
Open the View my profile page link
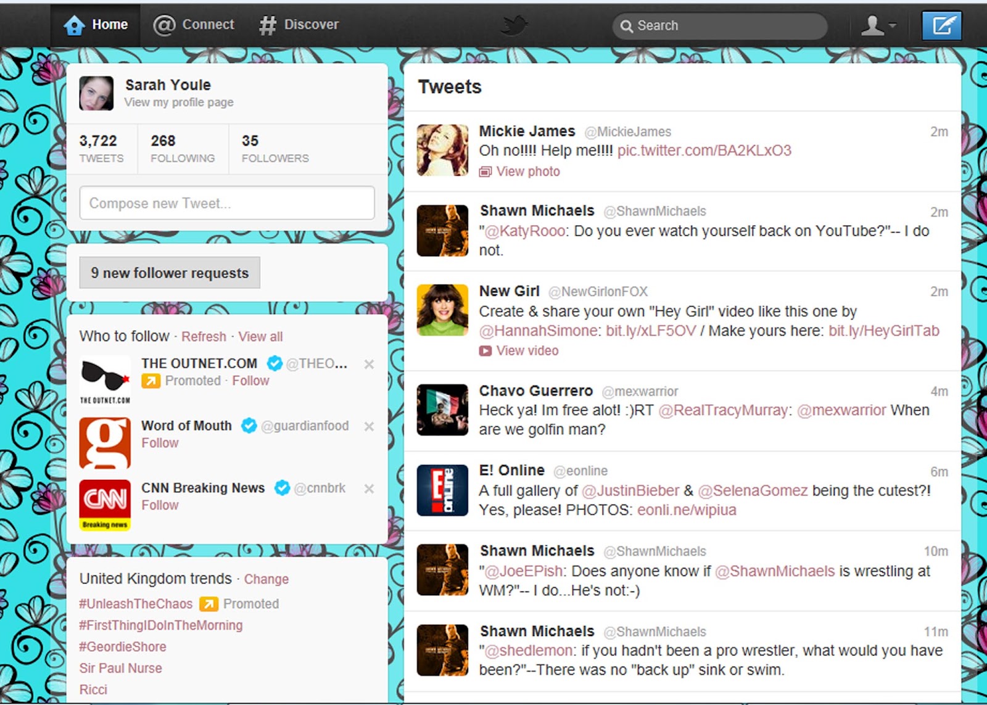click(179, 102)
